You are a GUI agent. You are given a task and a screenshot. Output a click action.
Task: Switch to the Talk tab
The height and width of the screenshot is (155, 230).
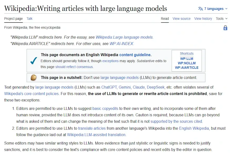[x=30, y=18]
